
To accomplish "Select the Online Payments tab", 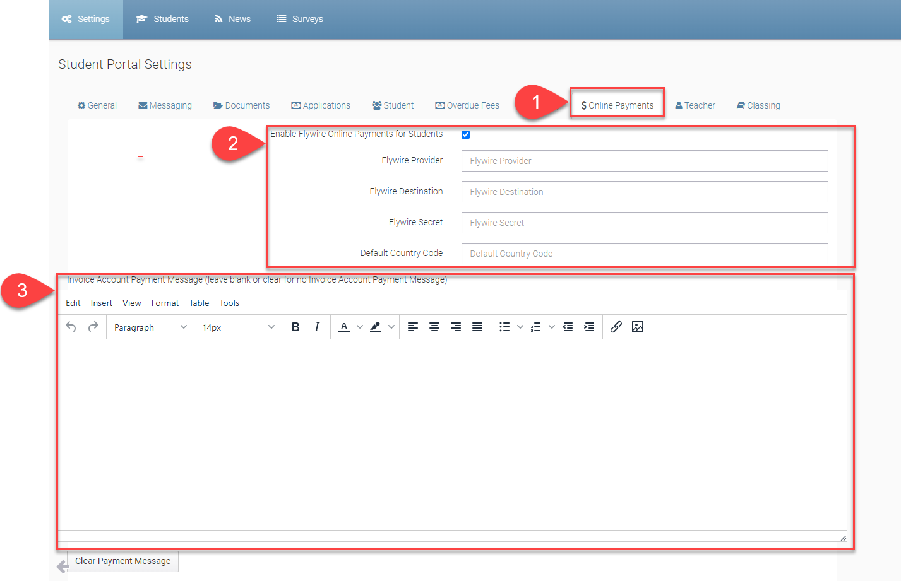I will 618,105.
